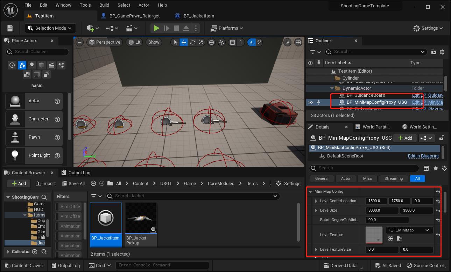Click the Edit in Blueprint link

(x=423, y=156)
